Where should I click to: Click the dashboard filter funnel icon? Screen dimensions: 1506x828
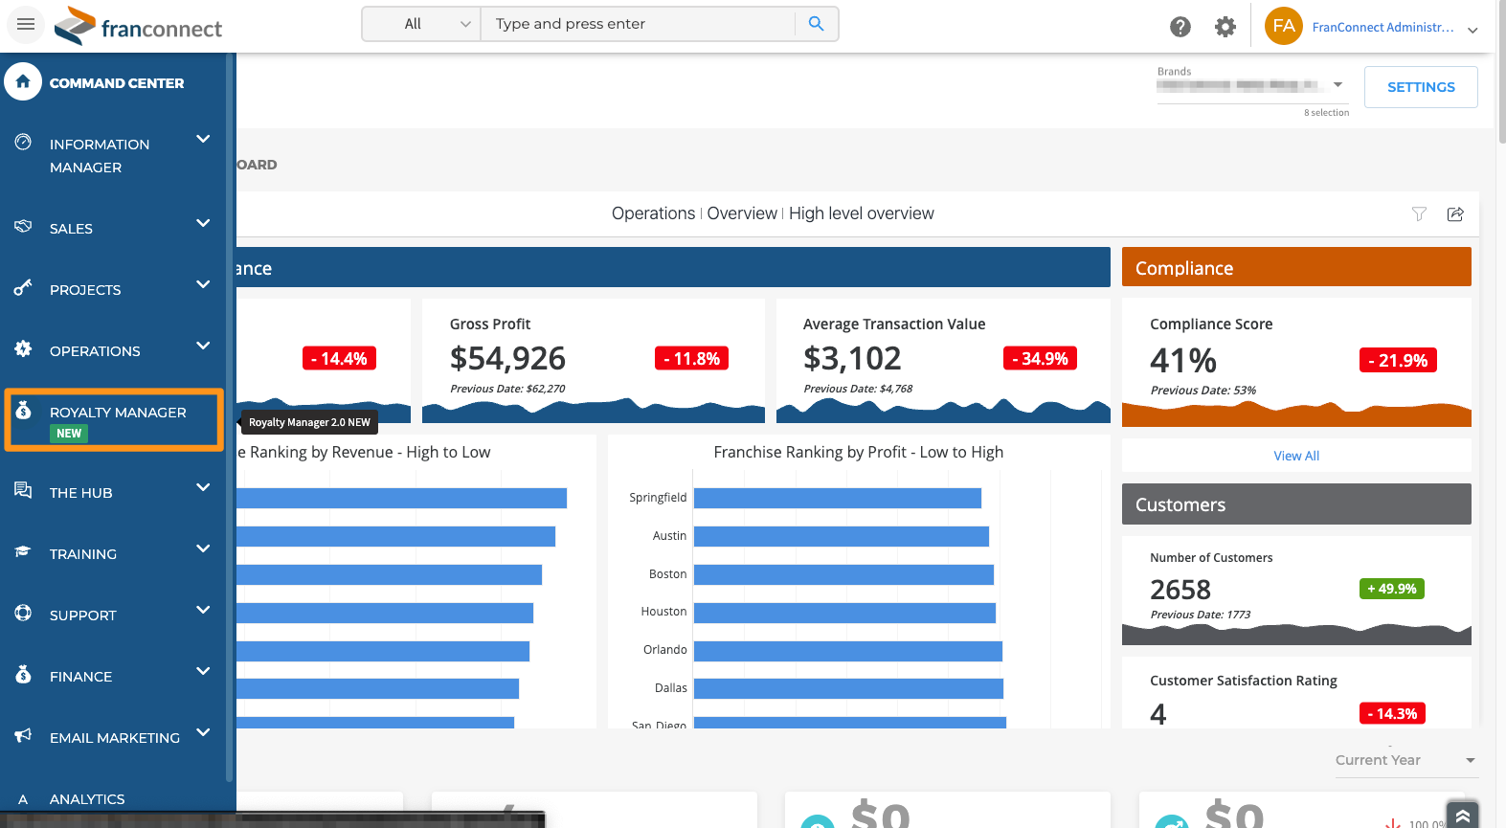(x=1419, y=214)
